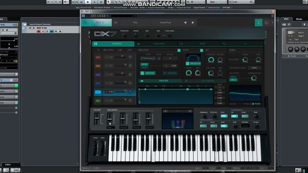
Task: Enable the OSC SYNC toggle
Action: (x=148, y=73)
